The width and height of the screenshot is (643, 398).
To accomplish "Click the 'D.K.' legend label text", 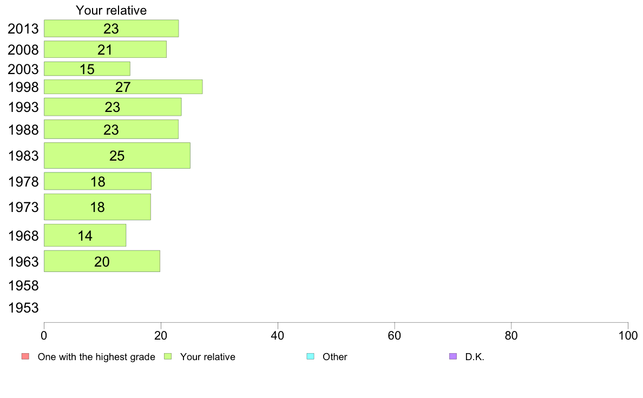I will pos(475,357).
